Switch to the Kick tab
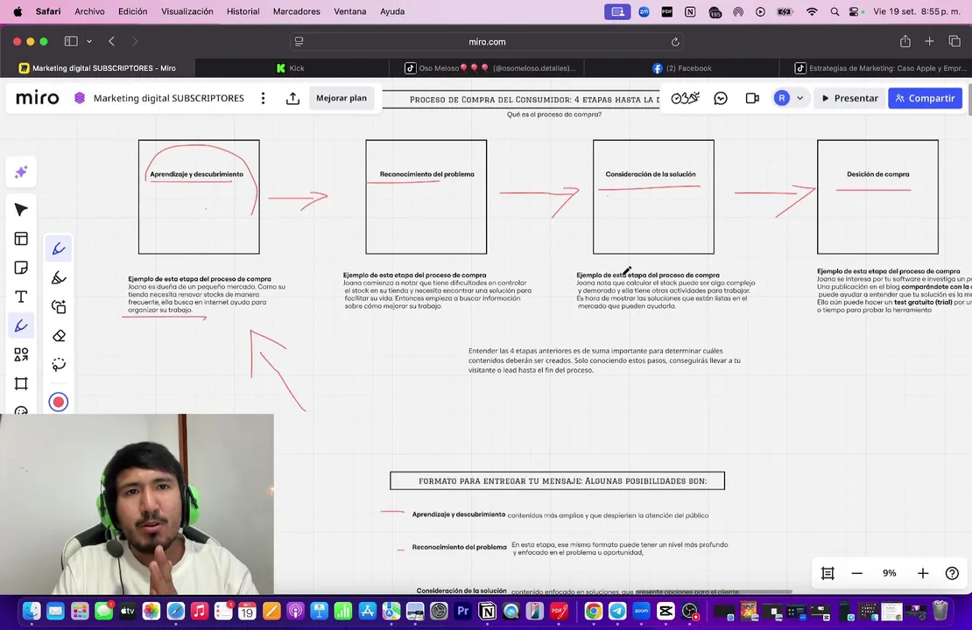The image size is (972, 630). (x=292, y=68)
